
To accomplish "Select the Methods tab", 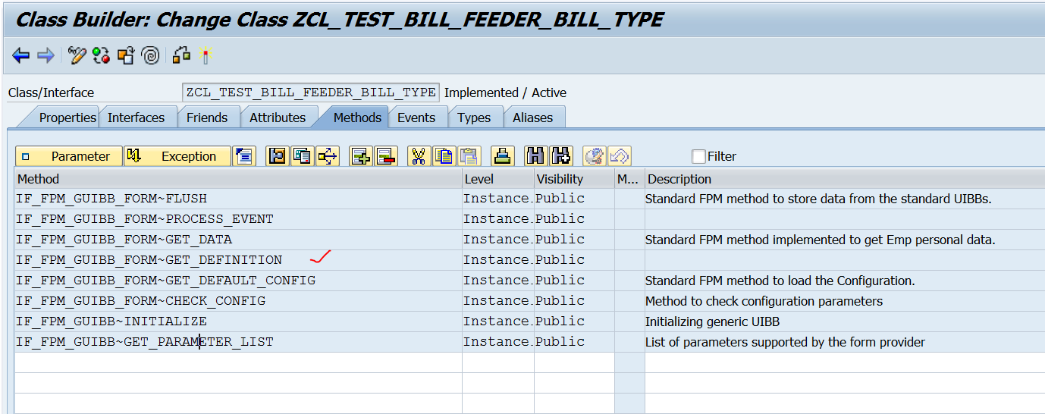I will click(357, 118).
